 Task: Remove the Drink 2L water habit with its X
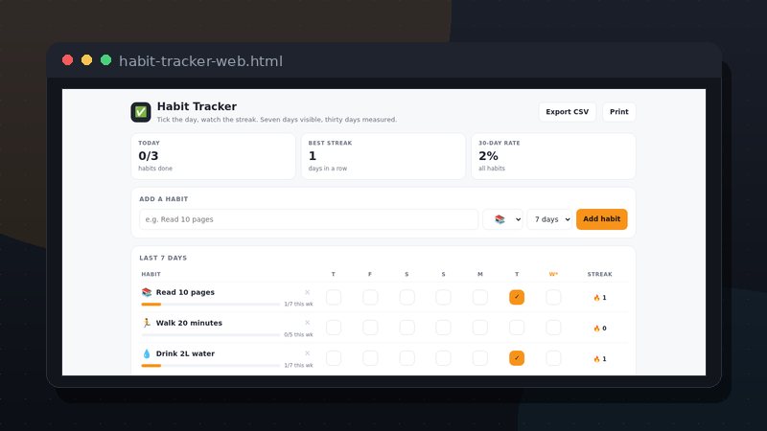[307, 353]
